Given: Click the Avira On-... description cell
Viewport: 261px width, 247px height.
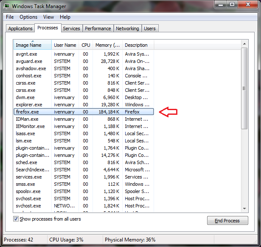Looking at the screenshot, I should coord(137,61).
